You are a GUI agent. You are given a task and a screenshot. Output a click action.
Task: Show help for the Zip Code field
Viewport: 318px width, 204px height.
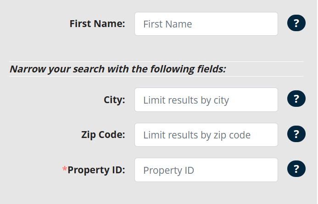point(296,134)
